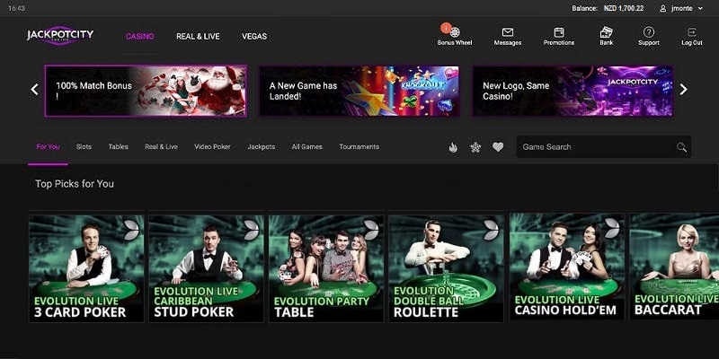Image resolution: width=719 pixels, height=359 pixels.
Task: Show hot games via flame icon
Action: point(453,147)
